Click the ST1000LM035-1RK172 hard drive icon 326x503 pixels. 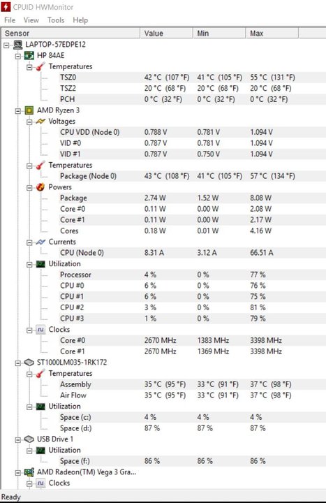[29, 363]
